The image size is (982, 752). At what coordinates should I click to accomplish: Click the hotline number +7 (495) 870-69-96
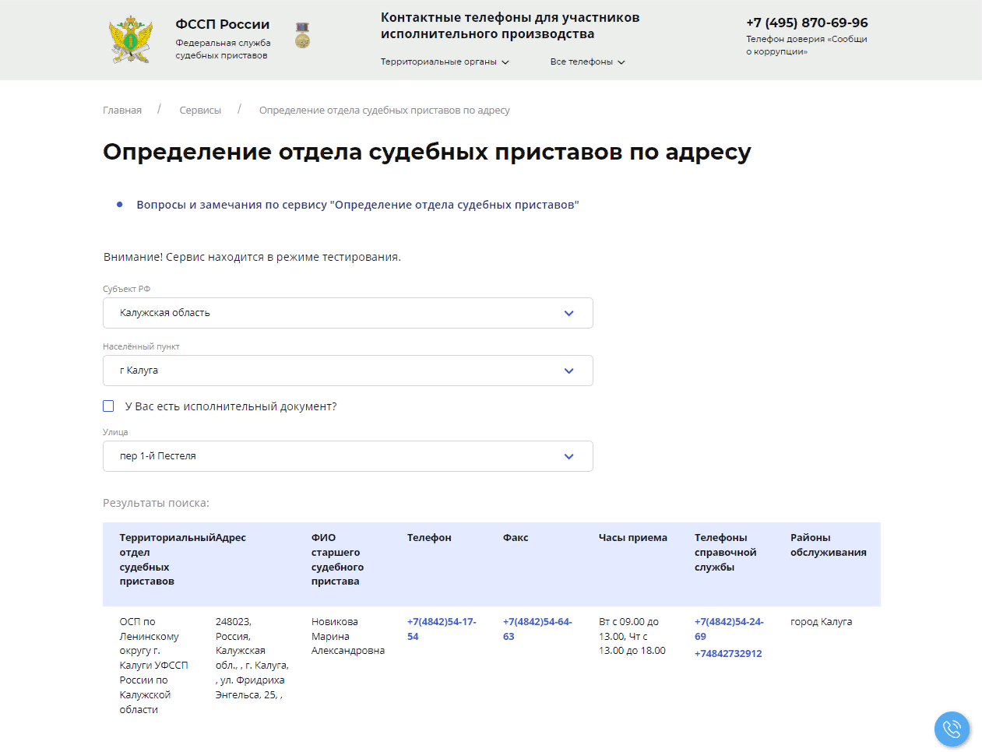pyautogui.click(x=807, y=23)
